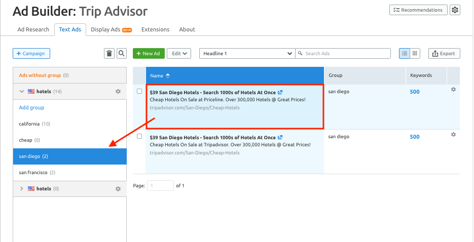Open gear settings for empty hotels campaign
The width and height of the screenshot is (474, 242).
coord(118,189)
